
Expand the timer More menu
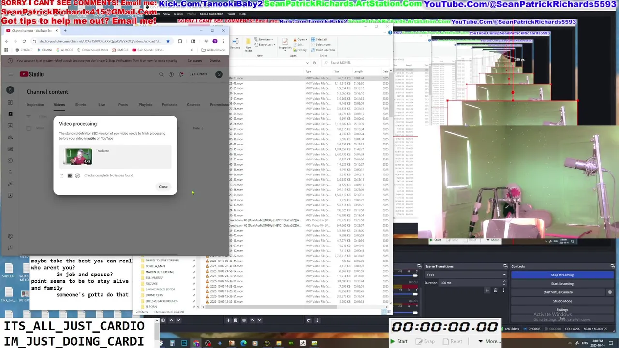pyautogui.click(x=489, y=341)
